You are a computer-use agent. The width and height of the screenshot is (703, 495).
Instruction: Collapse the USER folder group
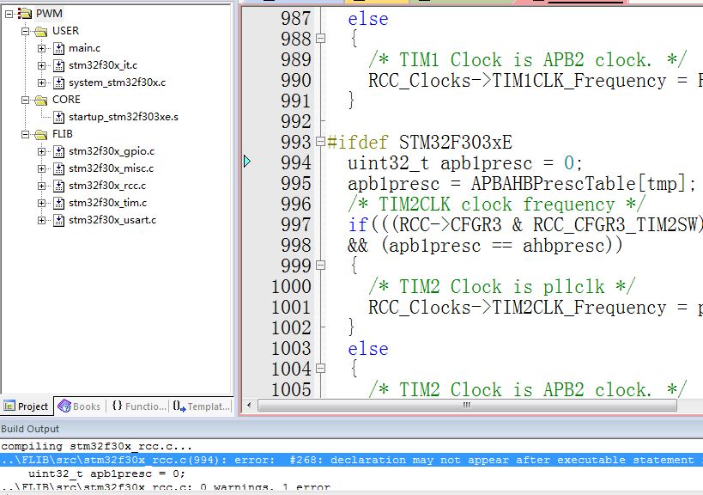(26, 31)
